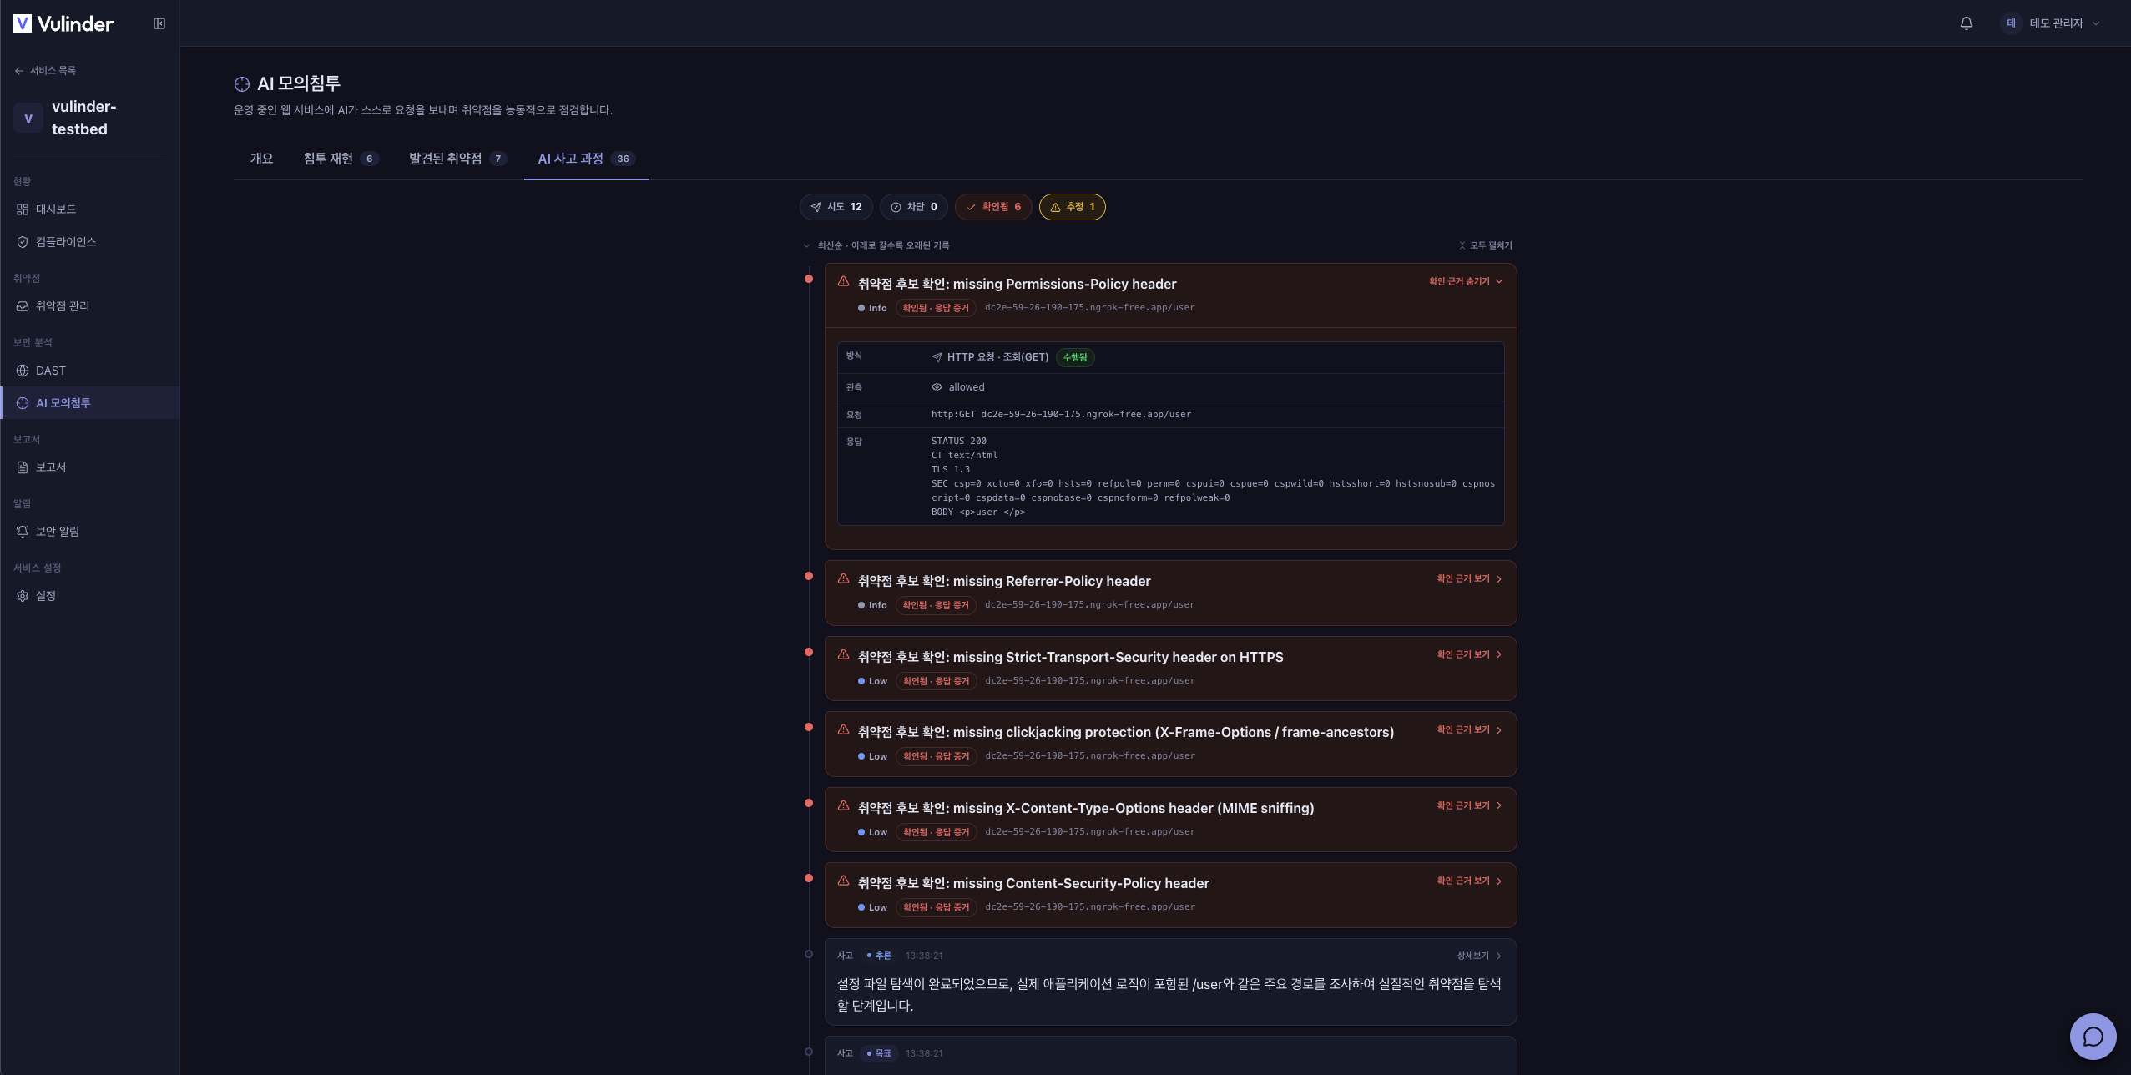The image size is (2131, 1075).
Task: Click warning icon on Permissions-Policy card
Action: 843,282
